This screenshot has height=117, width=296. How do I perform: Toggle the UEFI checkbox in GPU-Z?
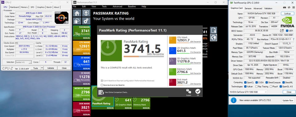287,31
